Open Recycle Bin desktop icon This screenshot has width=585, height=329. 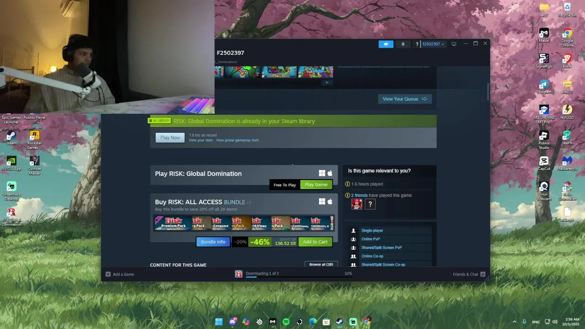tap(567, 10)
